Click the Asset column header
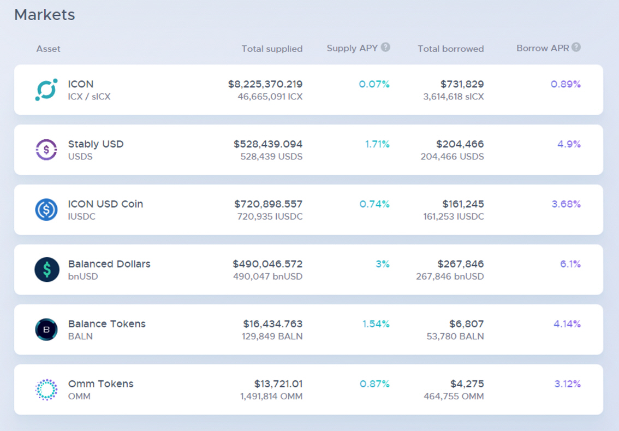This screenshot has height=431, width=619. pos(49,49)
